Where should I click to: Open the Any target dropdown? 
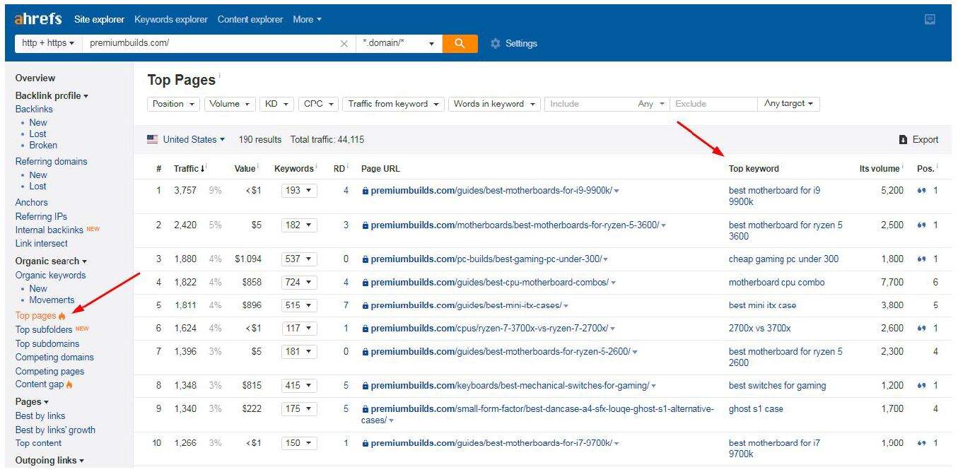click(788, 104)
